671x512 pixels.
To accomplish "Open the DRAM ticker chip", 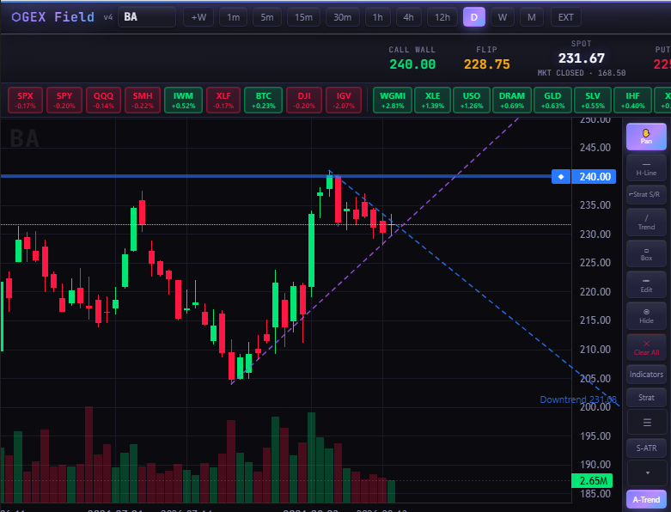I will [512, 101].
